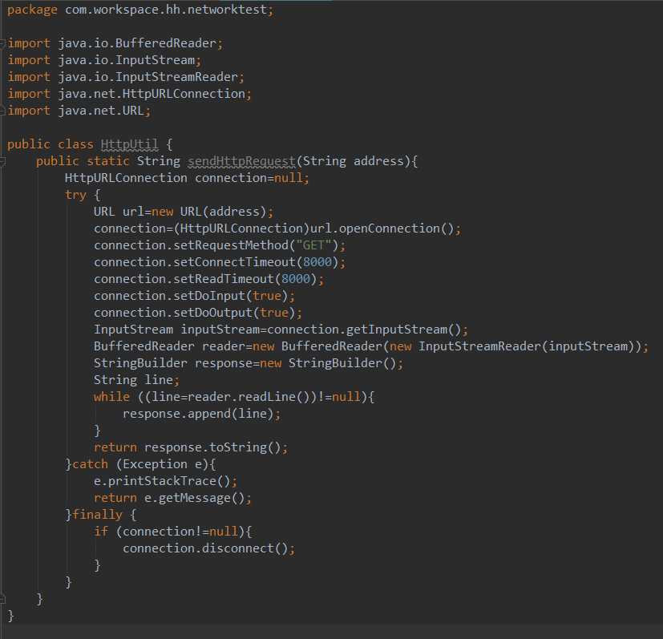Image resolution: width=663 pixels, height=639 pixels.
Task: Click 'setDoInput(true)' call
Action: tap(230, 296)
